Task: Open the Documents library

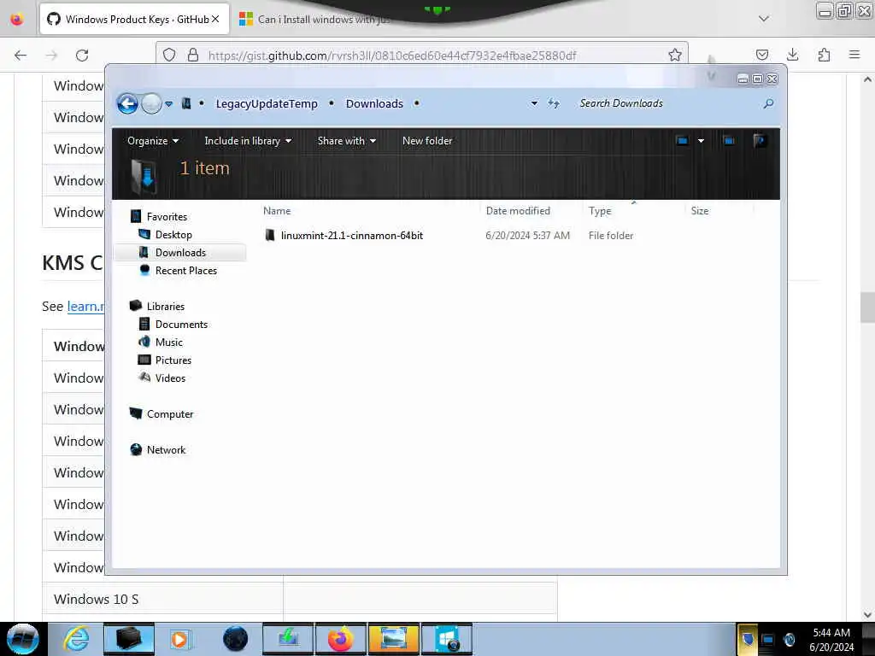Action: coord(181,324)
